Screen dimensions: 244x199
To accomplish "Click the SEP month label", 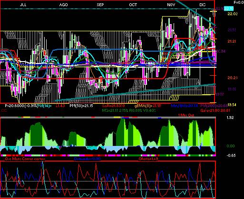I will tap(100, 5).
